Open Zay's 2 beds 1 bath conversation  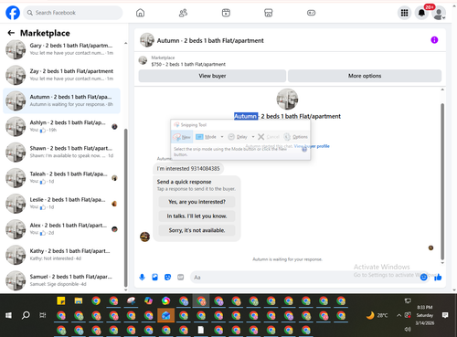tap(61, 75)
